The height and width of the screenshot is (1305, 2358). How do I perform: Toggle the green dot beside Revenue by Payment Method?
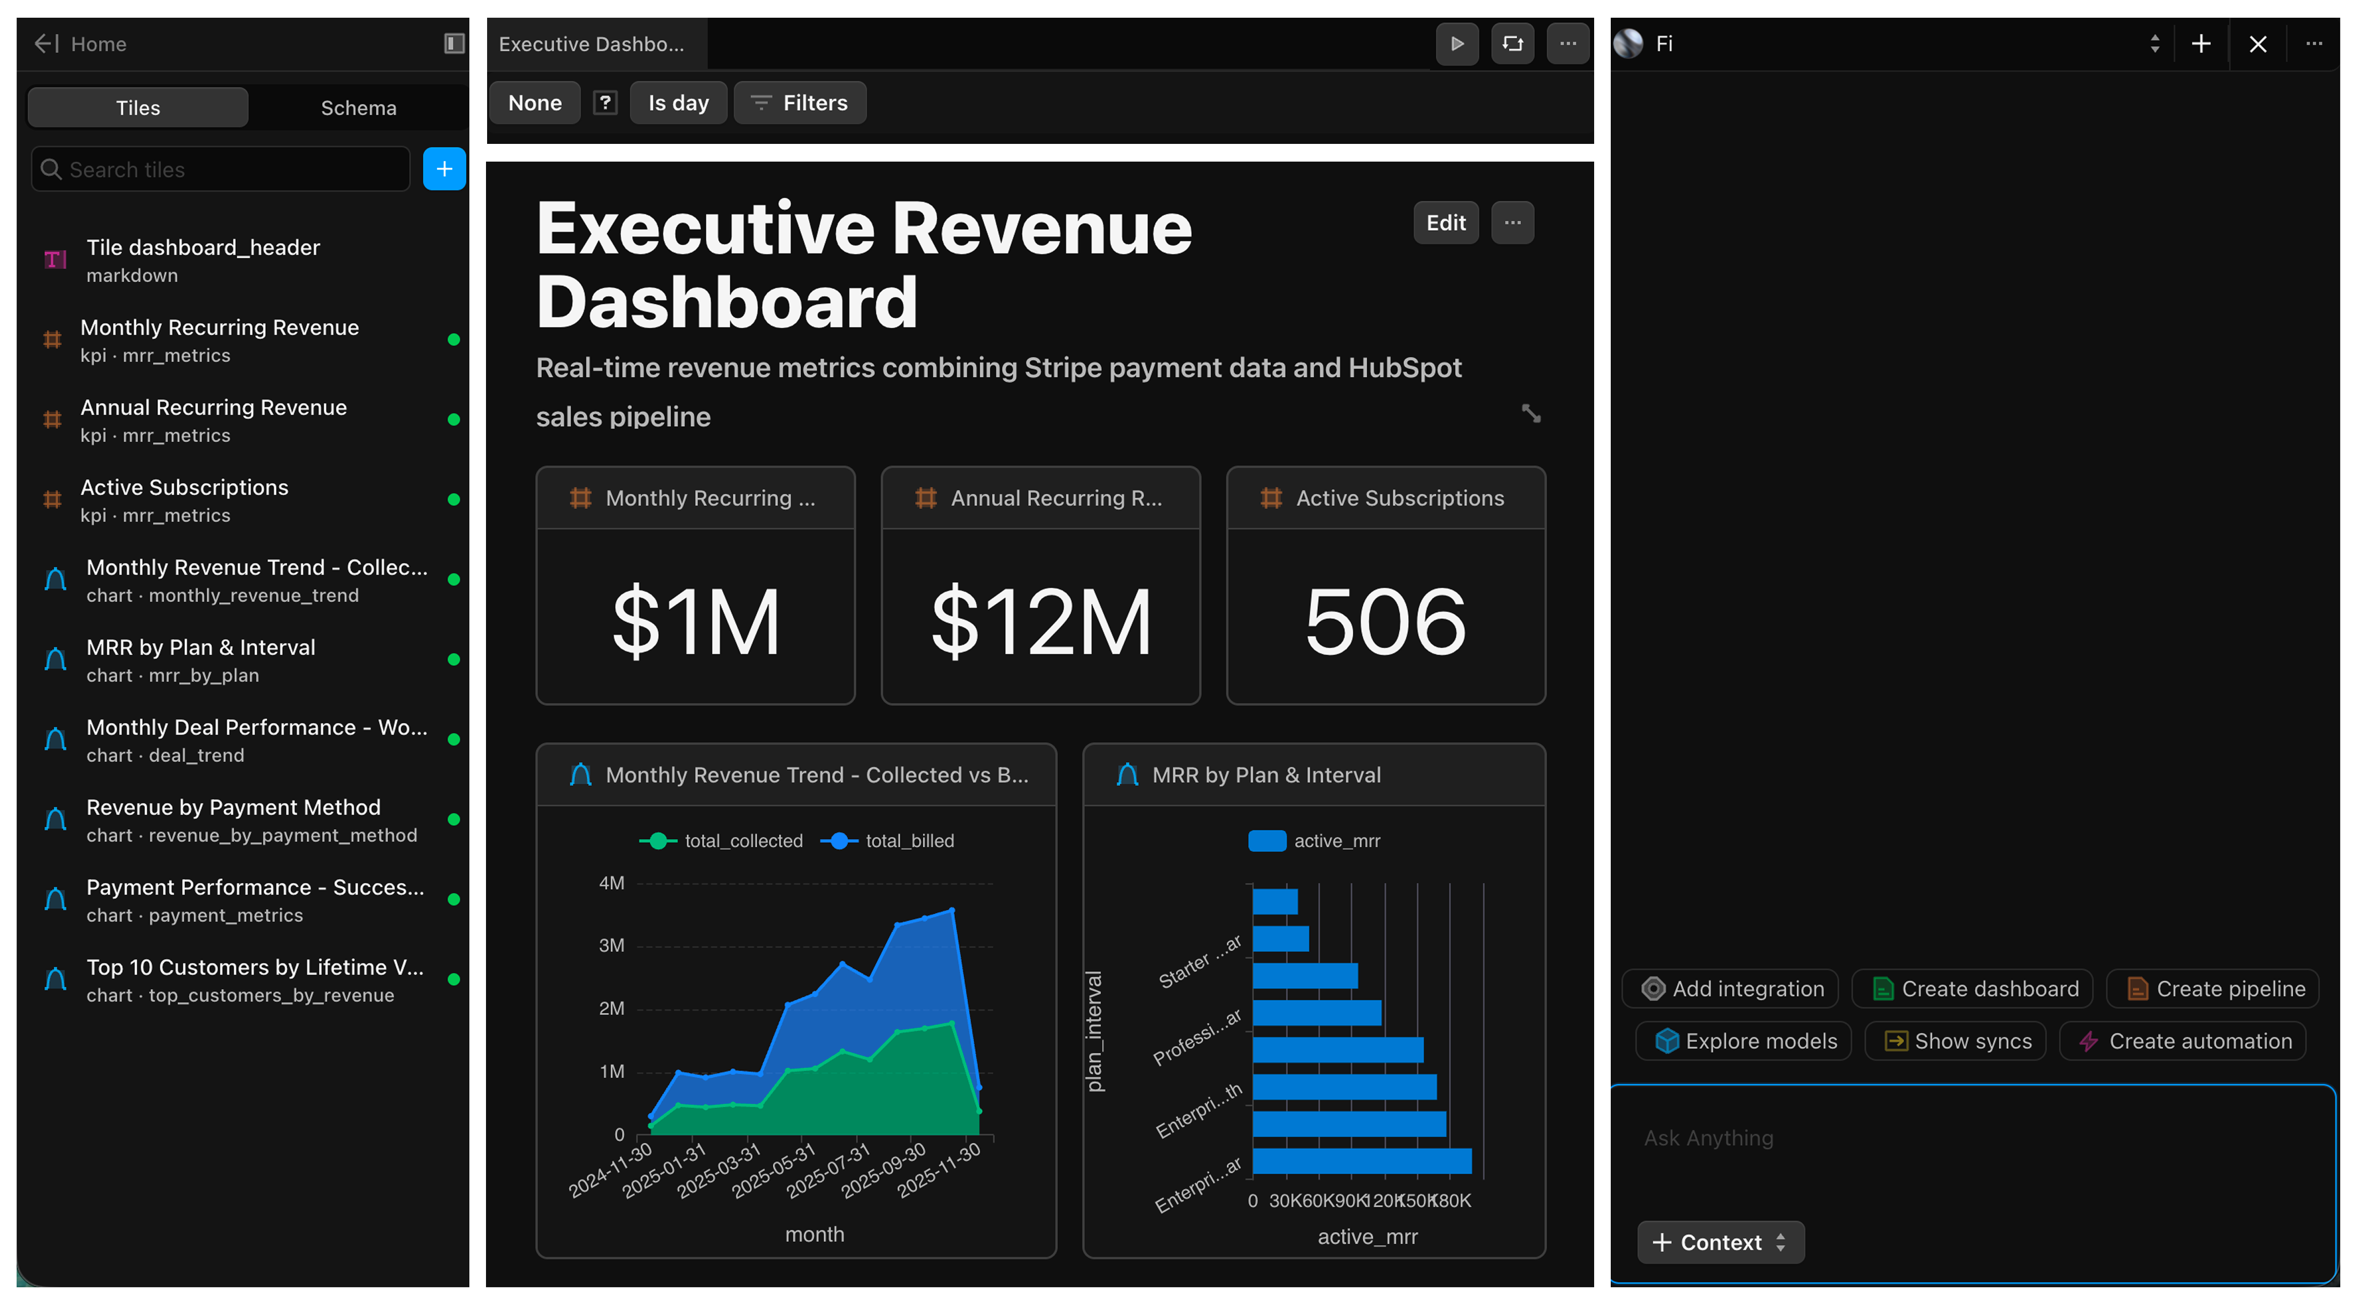(454, 819)
